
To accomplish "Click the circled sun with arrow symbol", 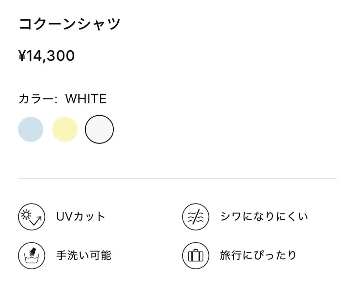I will point(31,216).
